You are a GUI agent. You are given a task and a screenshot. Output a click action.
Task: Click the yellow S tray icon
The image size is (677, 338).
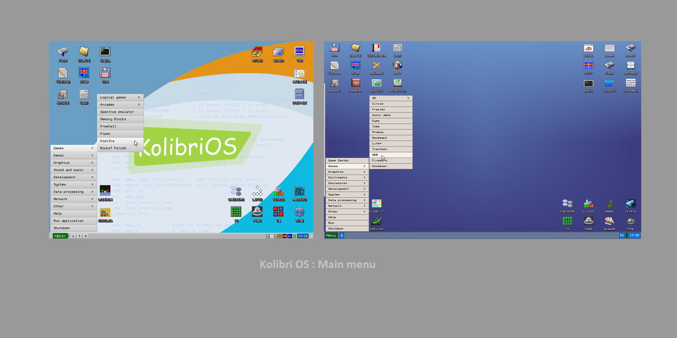tap(280, 236)
